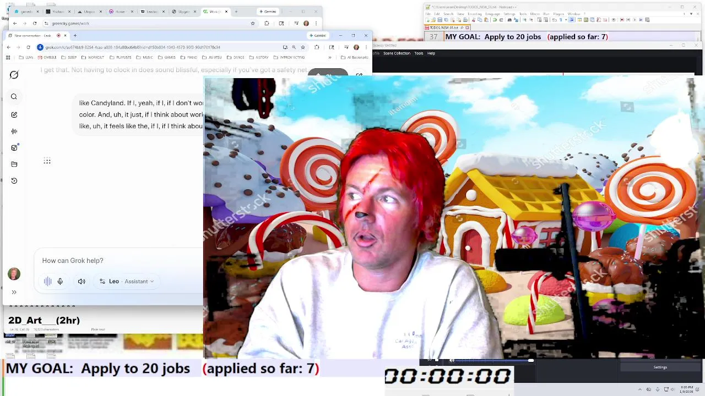This screenshot has width=705, height=396.
Task: Click Undo icon in Notepad++ toolbar
Action: [495, 20]
